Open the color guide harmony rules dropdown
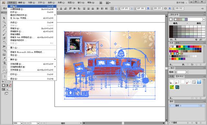 pos(204,19)
